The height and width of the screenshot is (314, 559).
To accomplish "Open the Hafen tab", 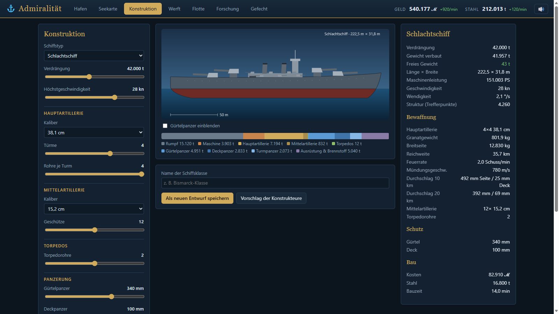I will (80, 9).
